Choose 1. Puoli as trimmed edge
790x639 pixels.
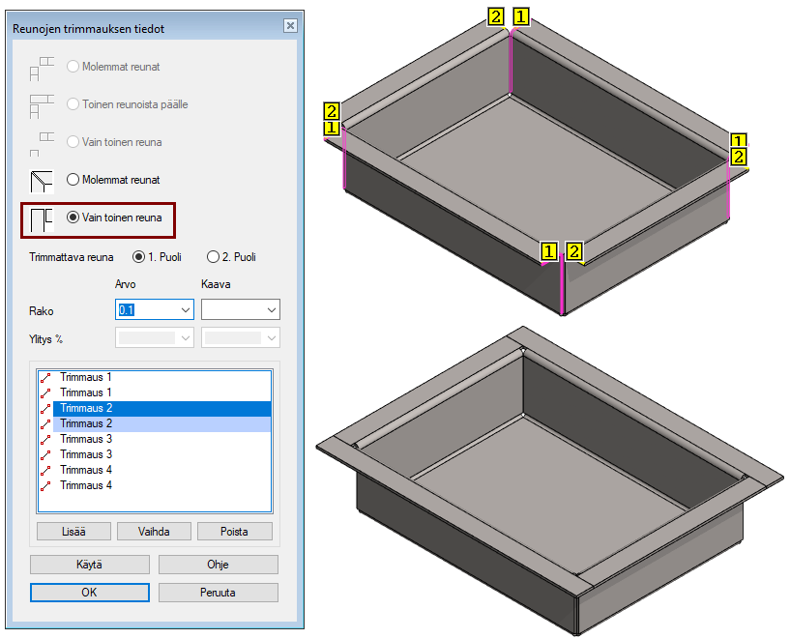click(138, 257)
